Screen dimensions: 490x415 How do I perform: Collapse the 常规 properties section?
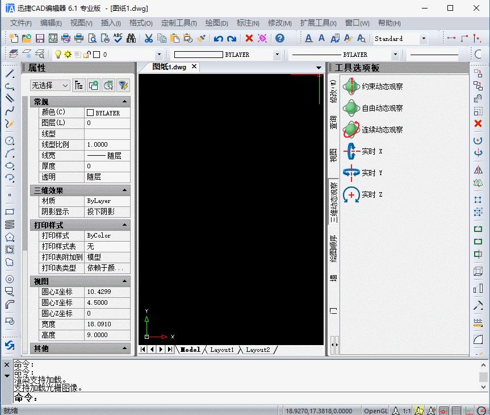coord(125,102)
